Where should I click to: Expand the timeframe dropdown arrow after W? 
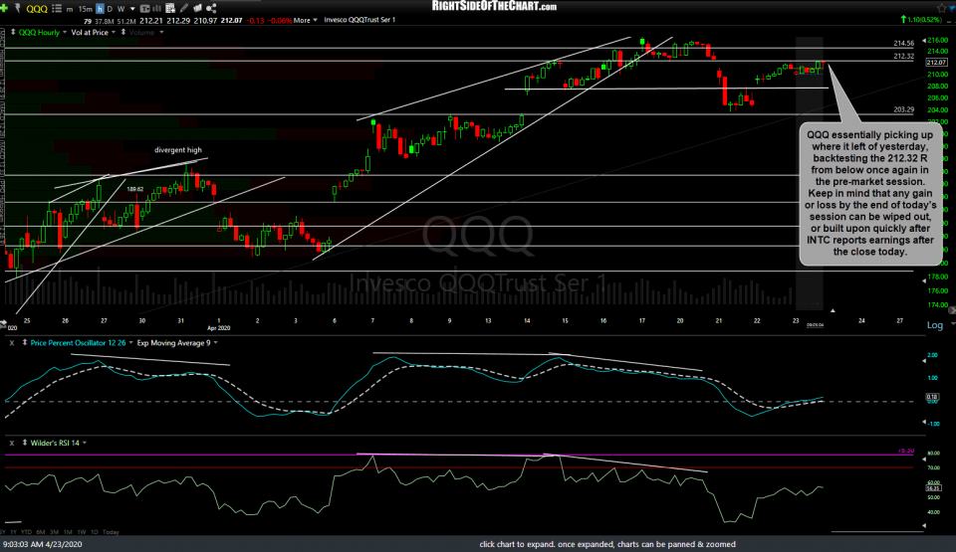pyautogui.click(x=132, y=9)
